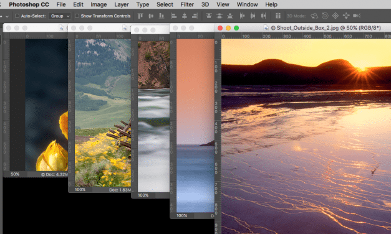Open the Edit menu
This screenshot has height=234, width=391.
[78, 4]
